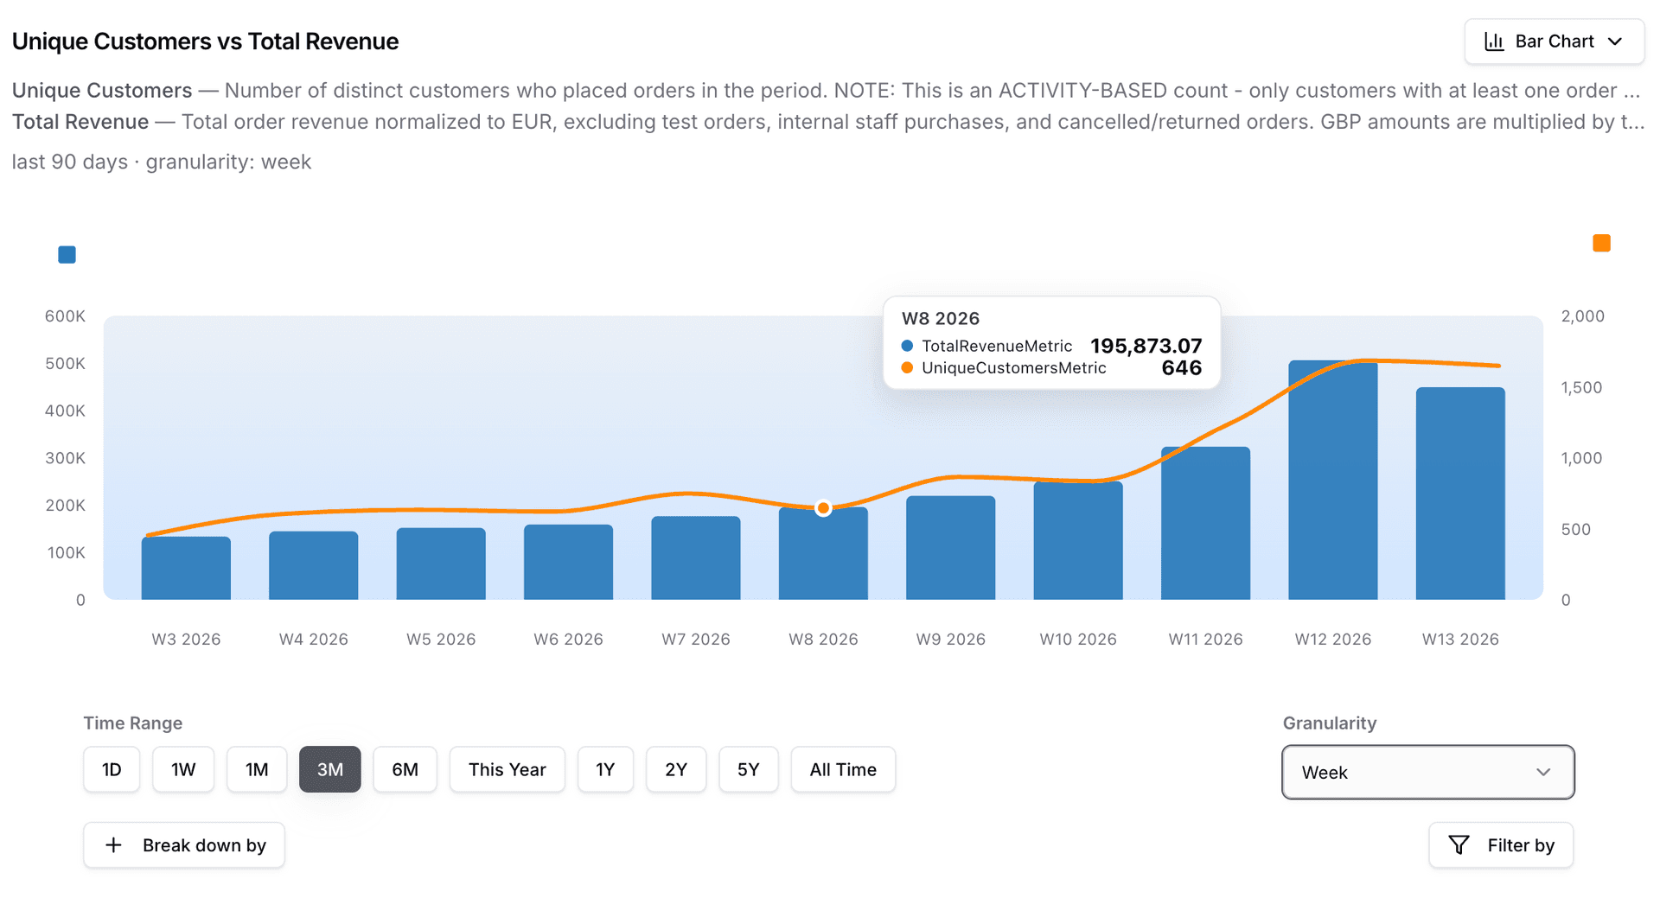
Task: Click the plus icon beside Break down by
Action: 113,845
